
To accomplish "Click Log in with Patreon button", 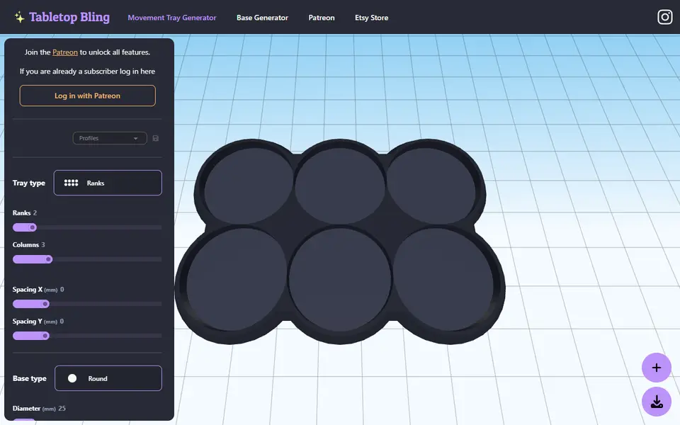I will pyautogui.click(x=87, y=96).
